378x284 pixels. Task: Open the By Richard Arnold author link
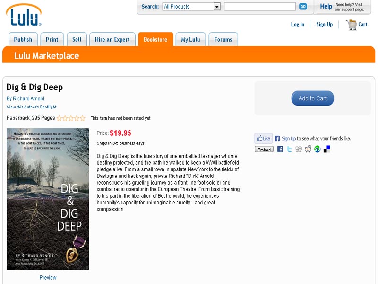click(26, 98)
